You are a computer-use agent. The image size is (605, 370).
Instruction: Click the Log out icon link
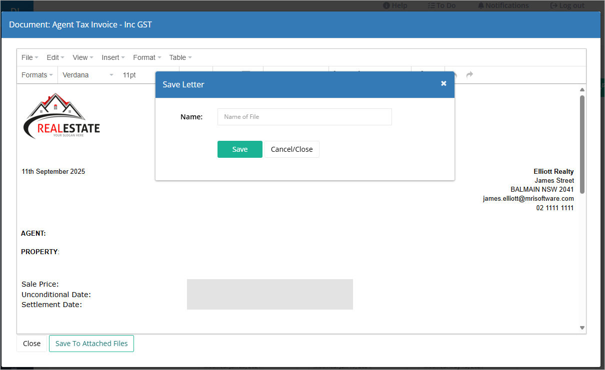tap(567, 5)
